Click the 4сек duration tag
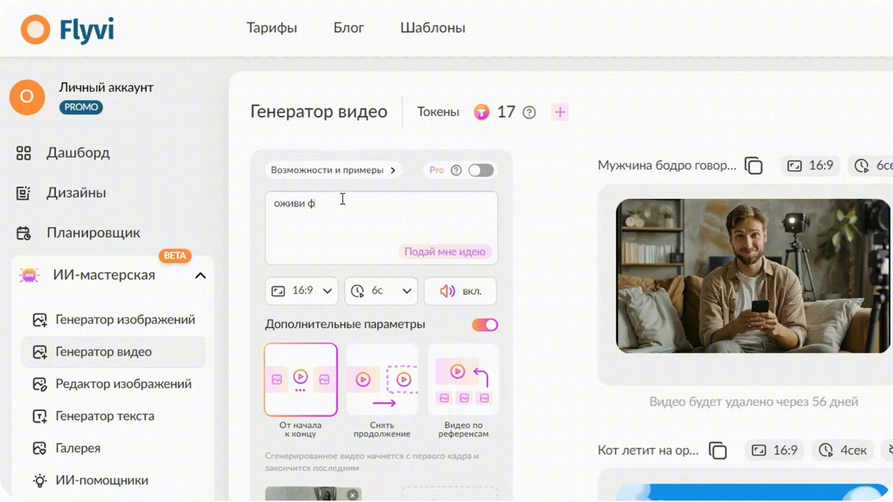Viewport: 893px width, 502px height. pyautogui.click(x=843, y=450)
